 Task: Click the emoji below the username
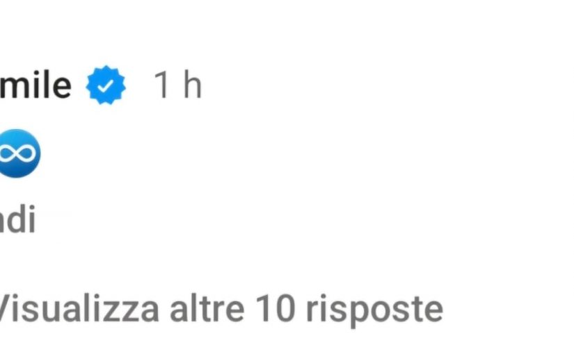tap(19, 153)
